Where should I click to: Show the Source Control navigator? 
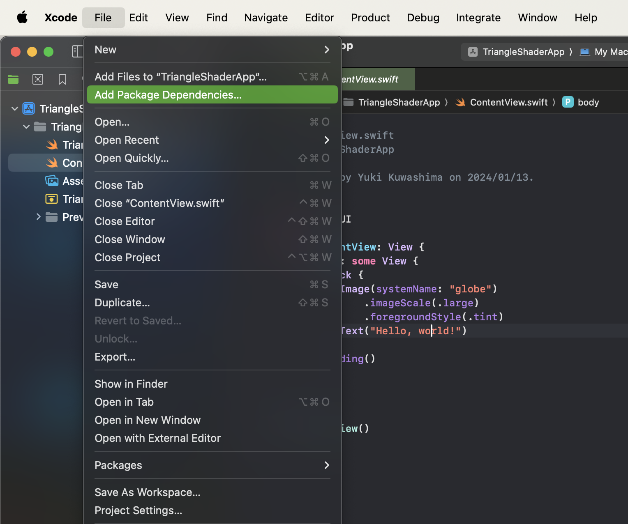38,79
